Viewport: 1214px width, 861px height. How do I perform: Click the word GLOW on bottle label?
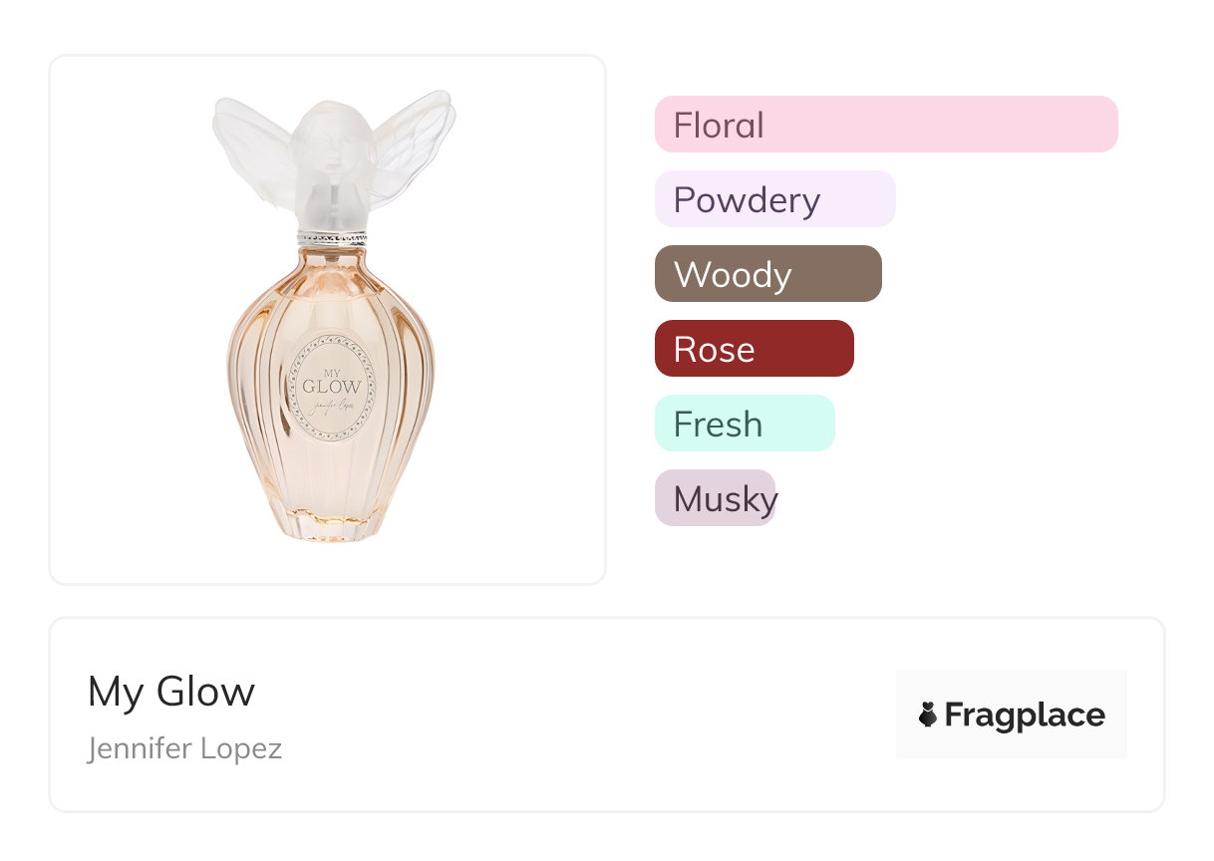point(332,387)
